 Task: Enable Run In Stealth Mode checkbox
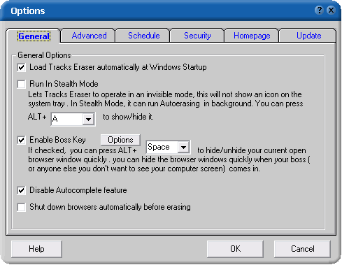tap(22, 84)
